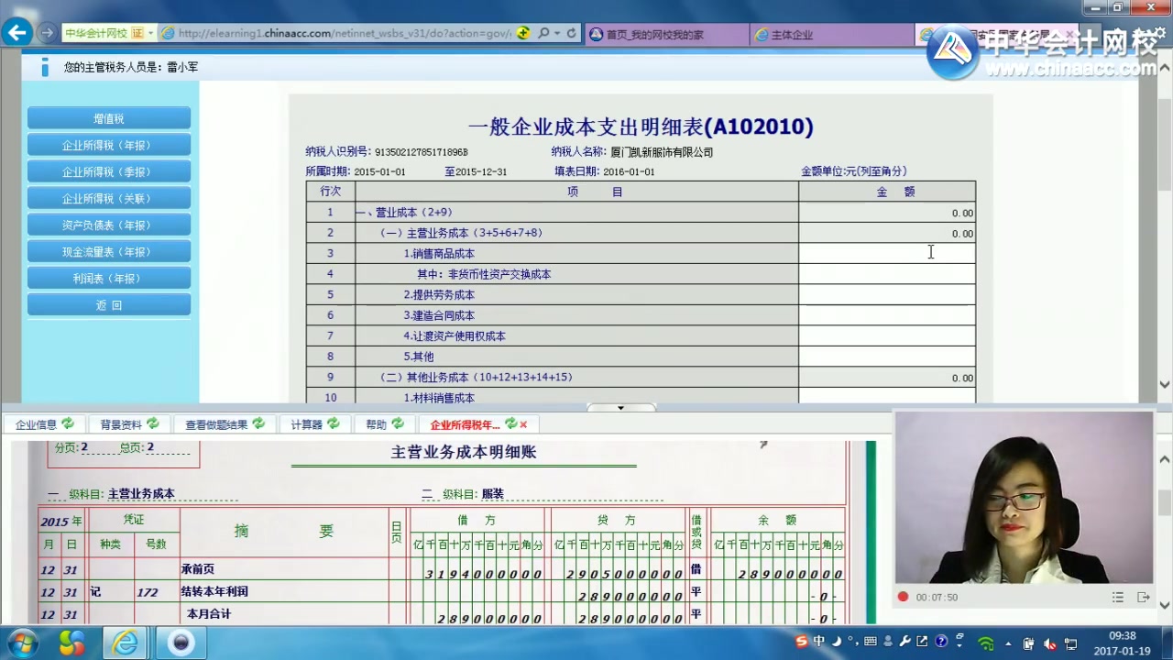Viewport: 1173px width, 660px height.
Task: Open the muted volume tray icon
Action: point(1049,643)
